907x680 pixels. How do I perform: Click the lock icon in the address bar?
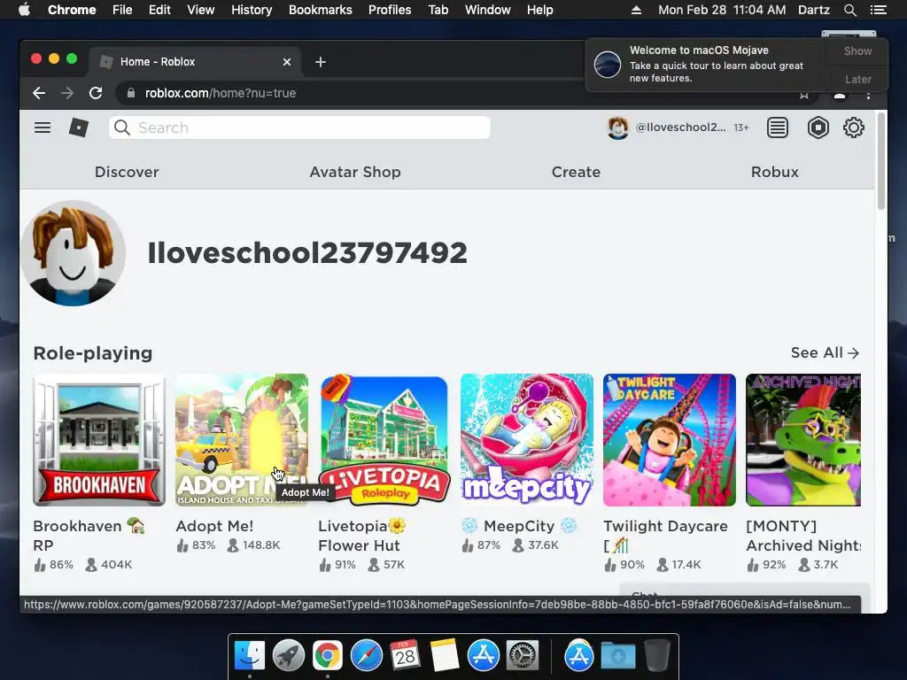pyautogui.click(x=131, y=93)
